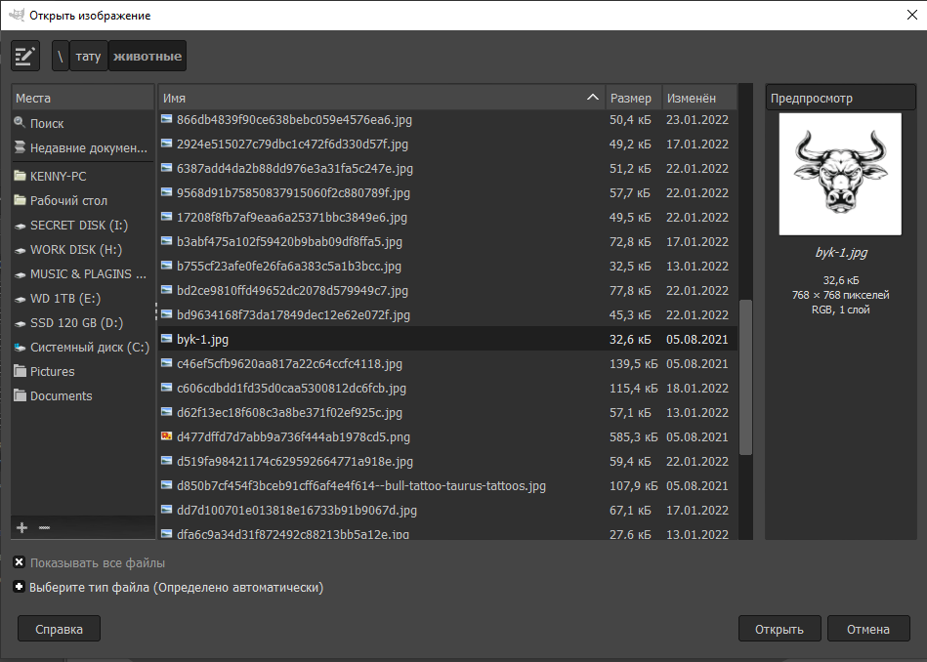
Task: Click the Места column header
Action: click(83, 98)
